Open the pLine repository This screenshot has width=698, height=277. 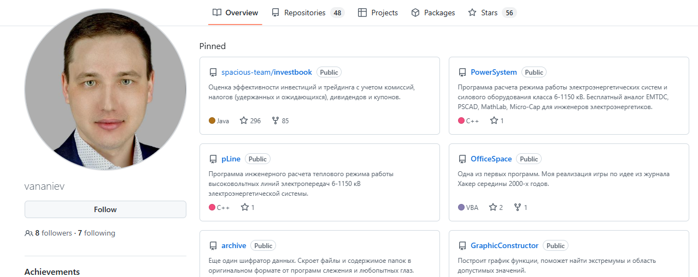pos(231,159)
